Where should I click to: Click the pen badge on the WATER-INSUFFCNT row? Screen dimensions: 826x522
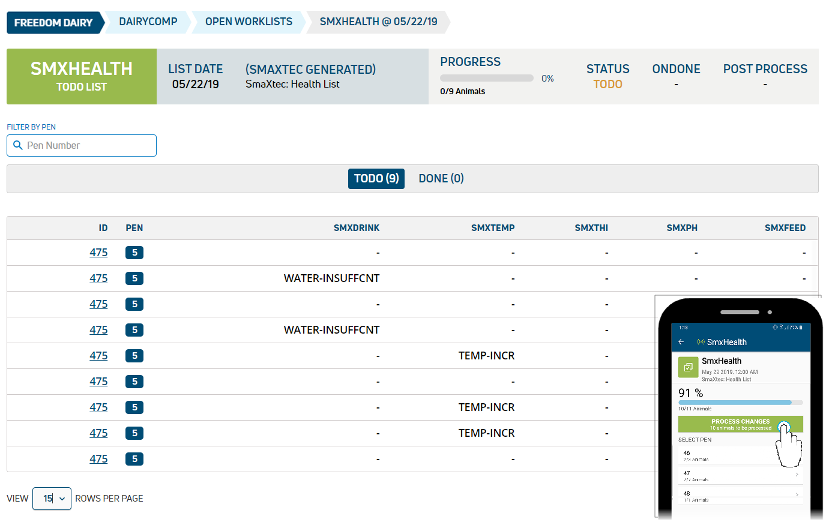tap(134, 278)
